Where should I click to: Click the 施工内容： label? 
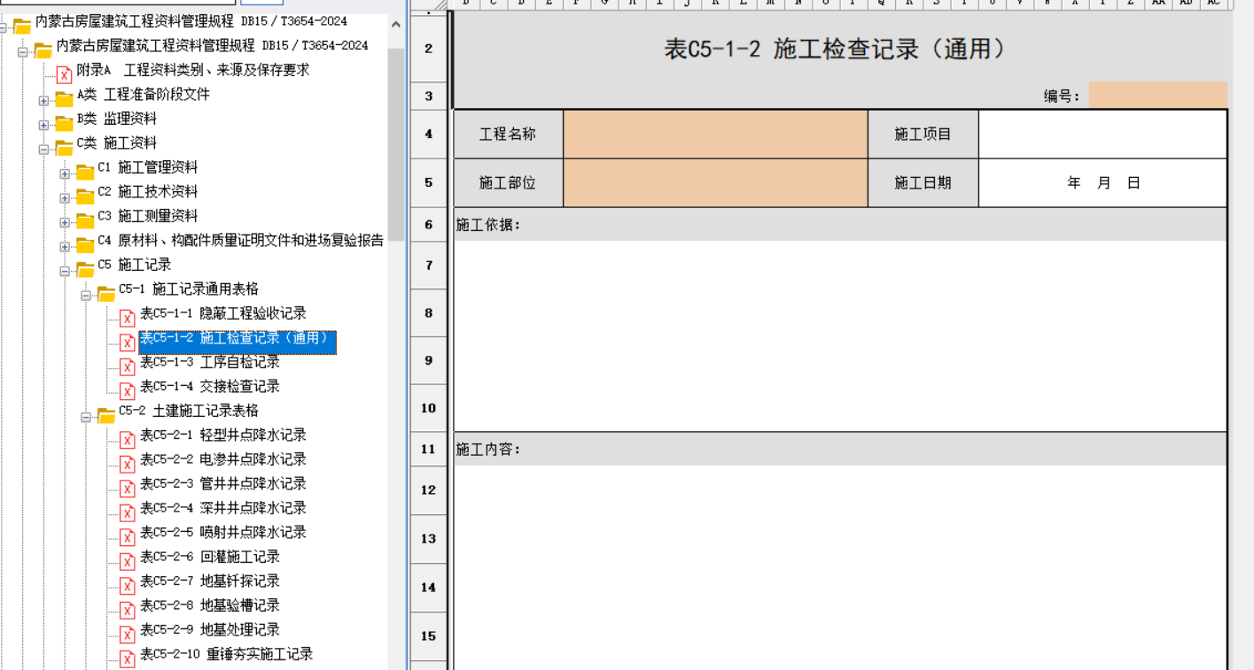pos(488,450)
